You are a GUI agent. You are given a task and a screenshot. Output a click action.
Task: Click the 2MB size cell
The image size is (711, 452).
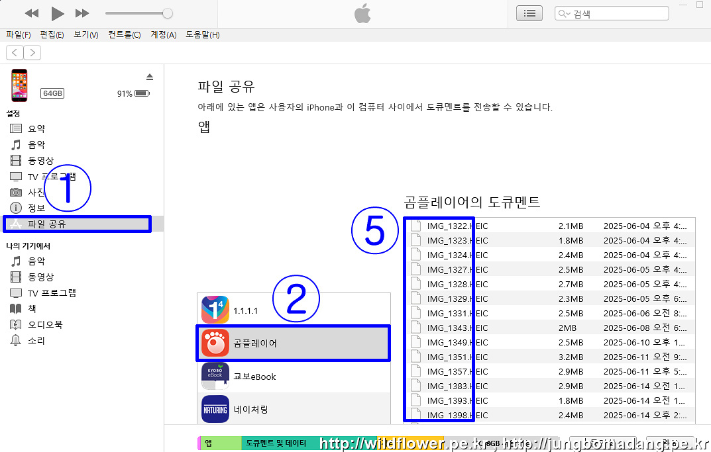[568, 328]
